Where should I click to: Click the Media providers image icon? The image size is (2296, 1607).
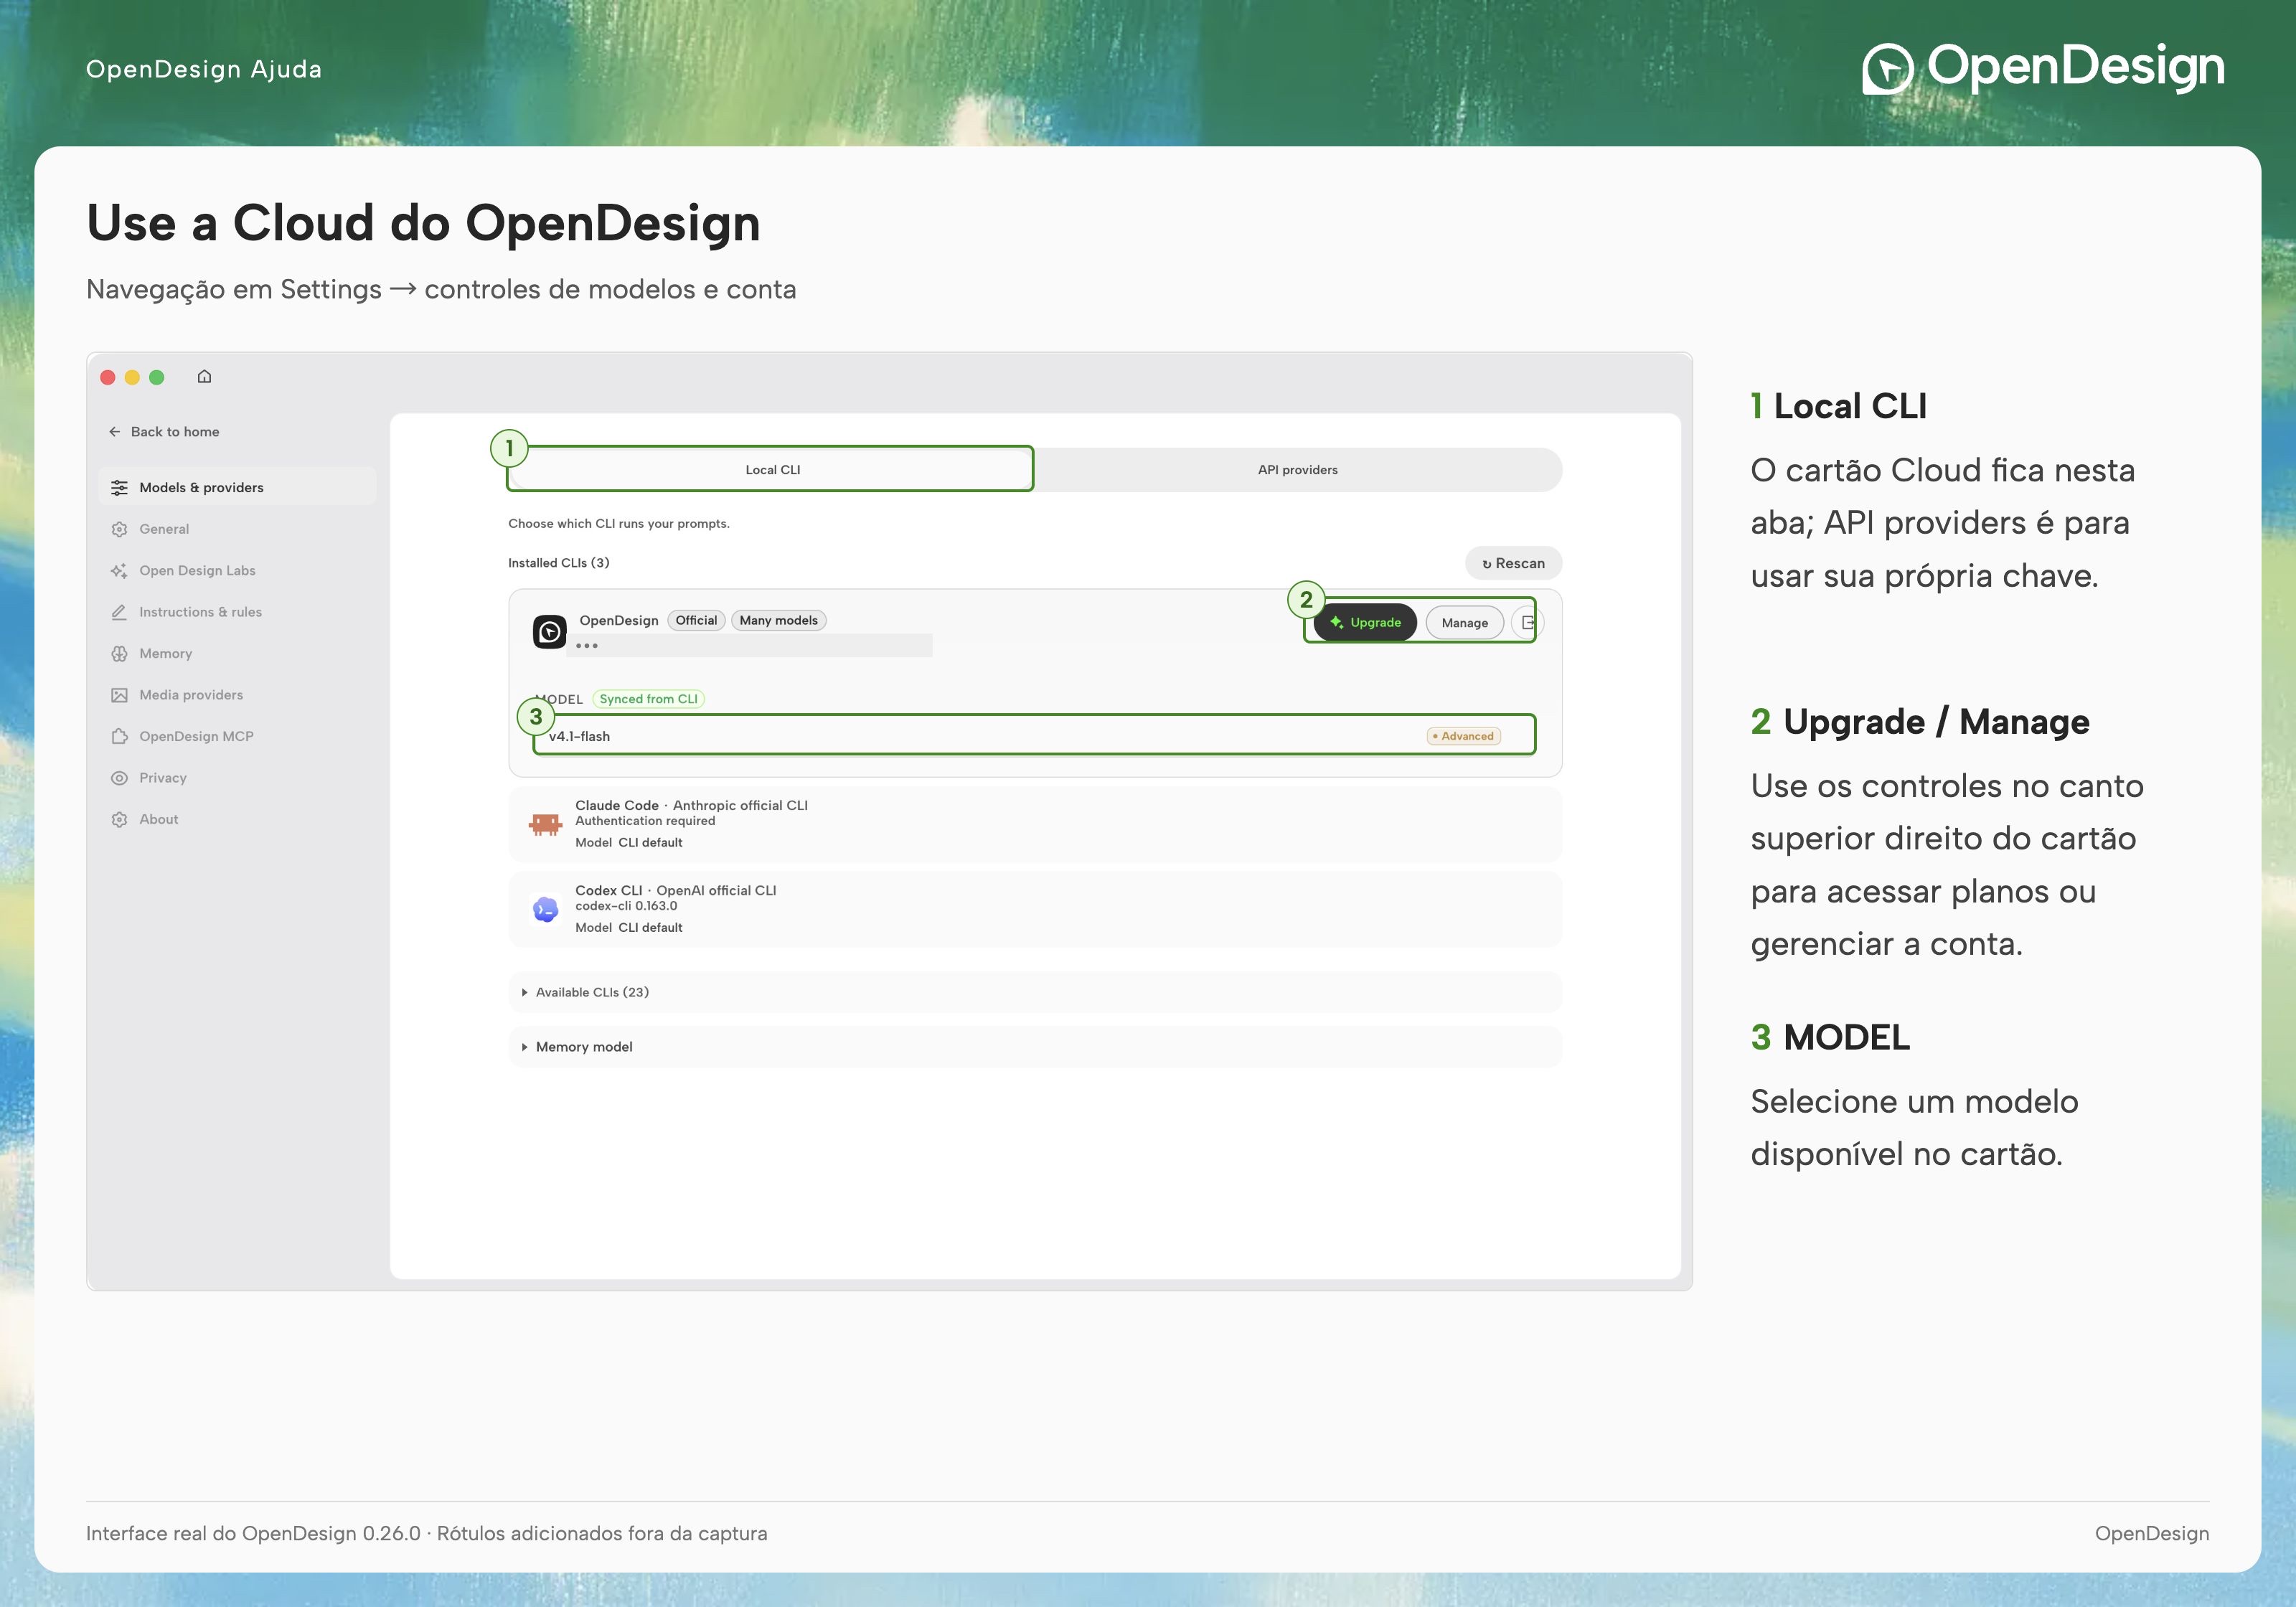click(119, 695)
